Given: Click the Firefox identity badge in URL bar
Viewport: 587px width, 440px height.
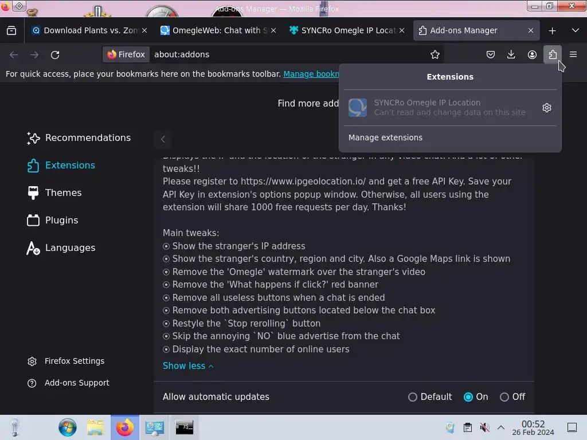Looking at the screenshot, I should coord(126,54).
